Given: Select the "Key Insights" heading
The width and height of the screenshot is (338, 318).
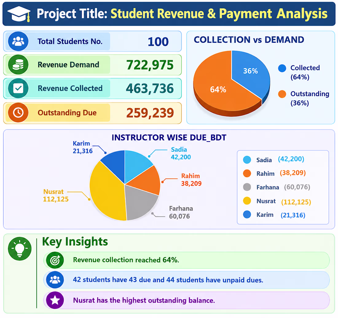Looking at the screenshot, I should click(x=75, y=242).
